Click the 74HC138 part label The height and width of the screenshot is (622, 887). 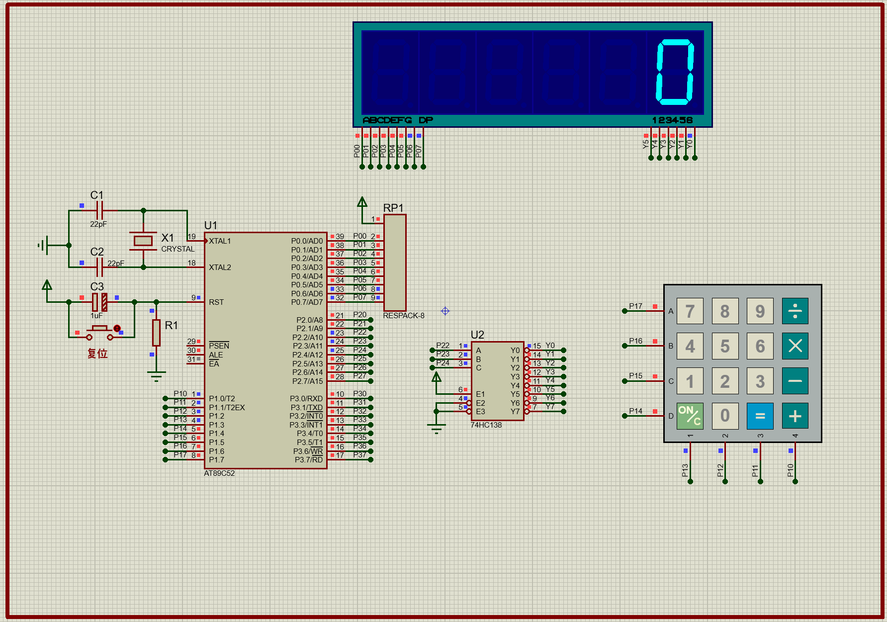pos(486,425)
